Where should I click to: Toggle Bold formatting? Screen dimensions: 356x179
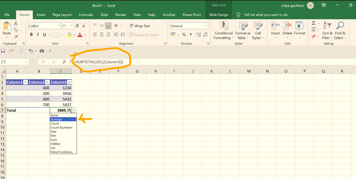(31, 35)
